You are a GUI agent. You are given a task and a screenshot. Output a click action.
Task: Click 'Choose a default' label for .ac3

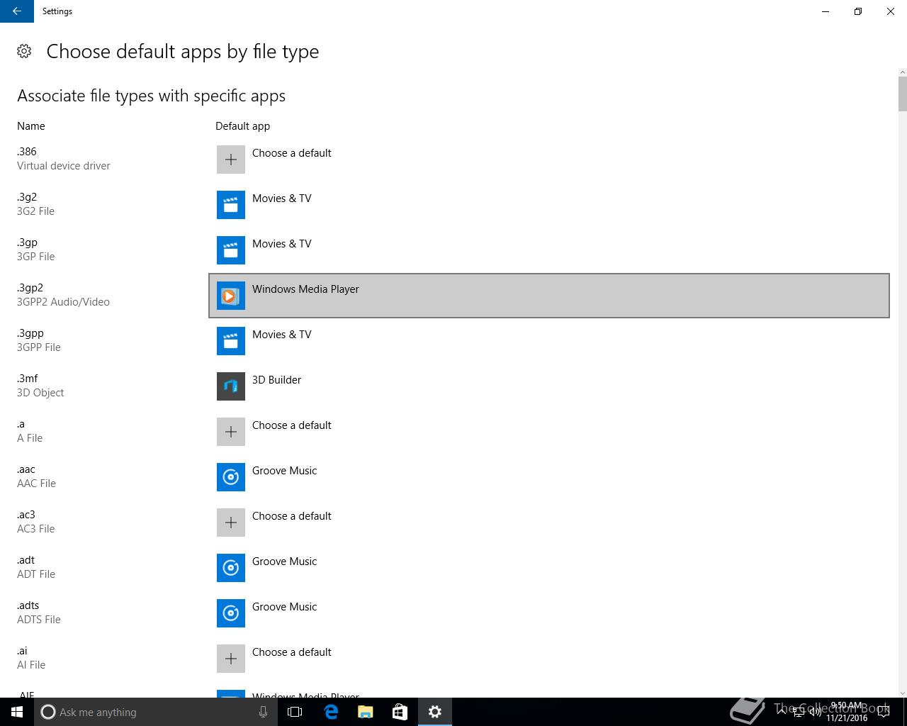(x=292, y=516)
